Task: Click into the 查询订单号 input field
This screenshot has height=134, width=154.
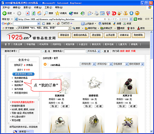Action: [30, 51]
